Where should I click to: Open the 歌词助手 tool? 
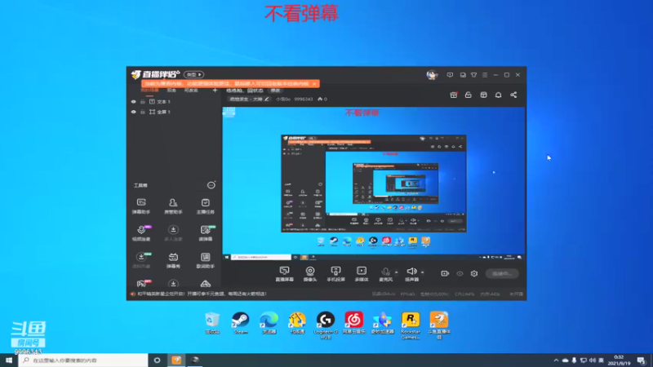(206, 260)
